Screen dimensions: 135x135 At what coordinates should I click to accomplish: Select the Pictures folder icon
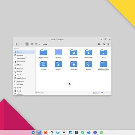[x=44, y=64]
